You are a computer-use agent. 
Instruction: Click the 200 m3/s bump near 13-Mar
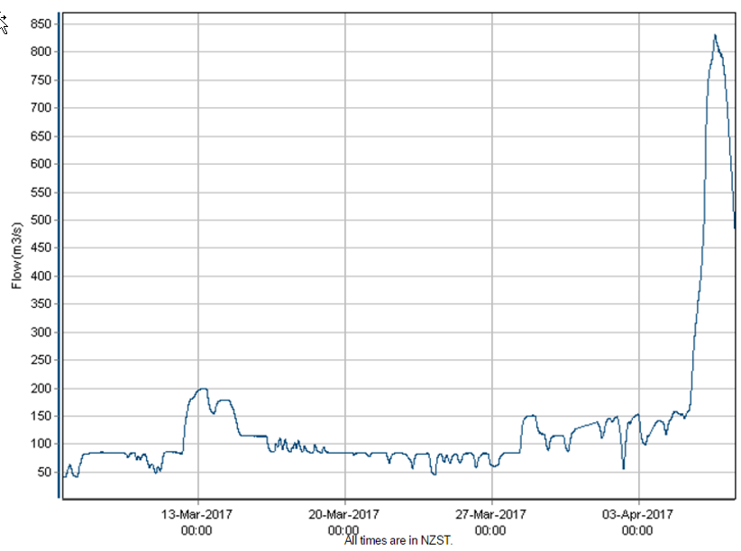[x=201, y=390]
